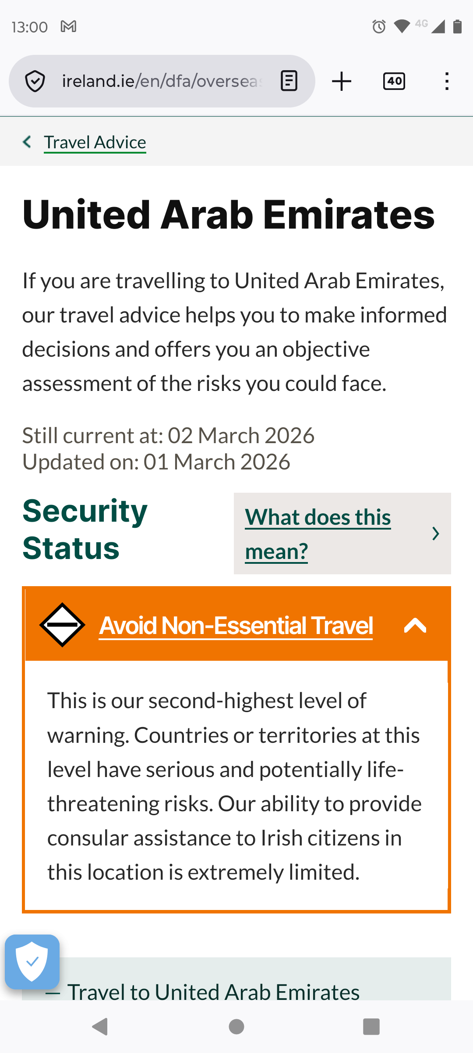Go back using Travel Advice breadcrumb
The width and height of the screenshot is (473, 1053).
(x=94, y=141)
